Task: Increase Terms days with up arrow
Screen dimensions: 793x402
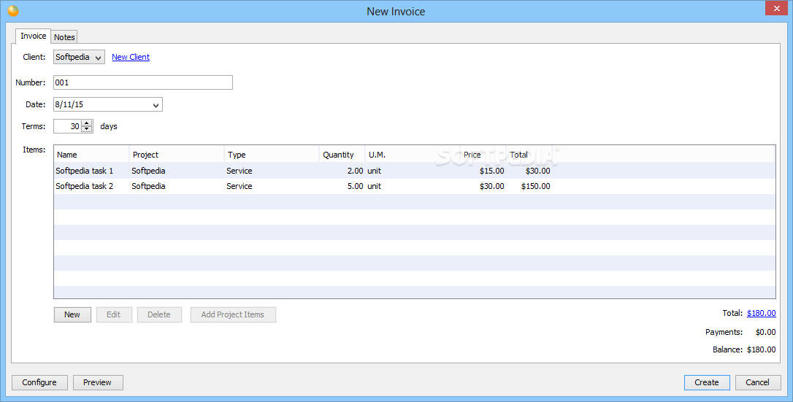Action: pyautogui.click(x=87, y=123)
